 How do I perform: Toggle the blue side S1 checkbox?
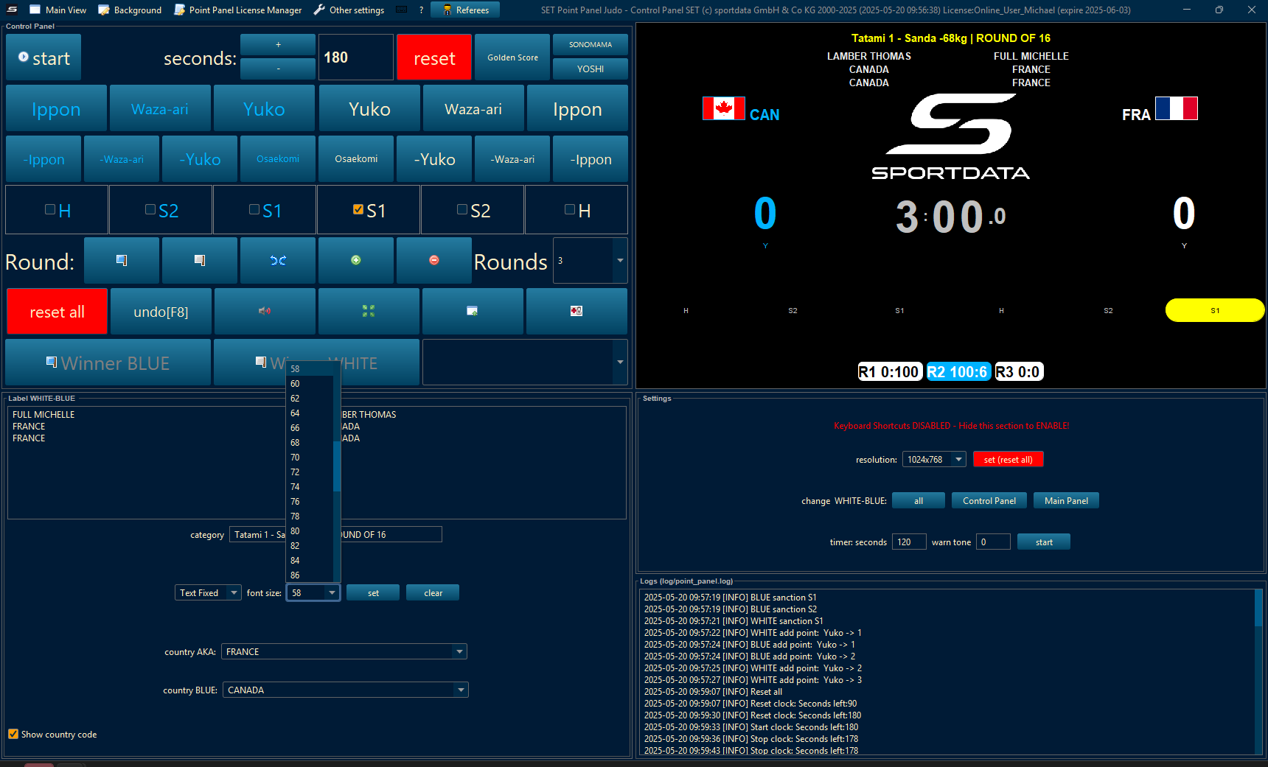pos(254,210)
